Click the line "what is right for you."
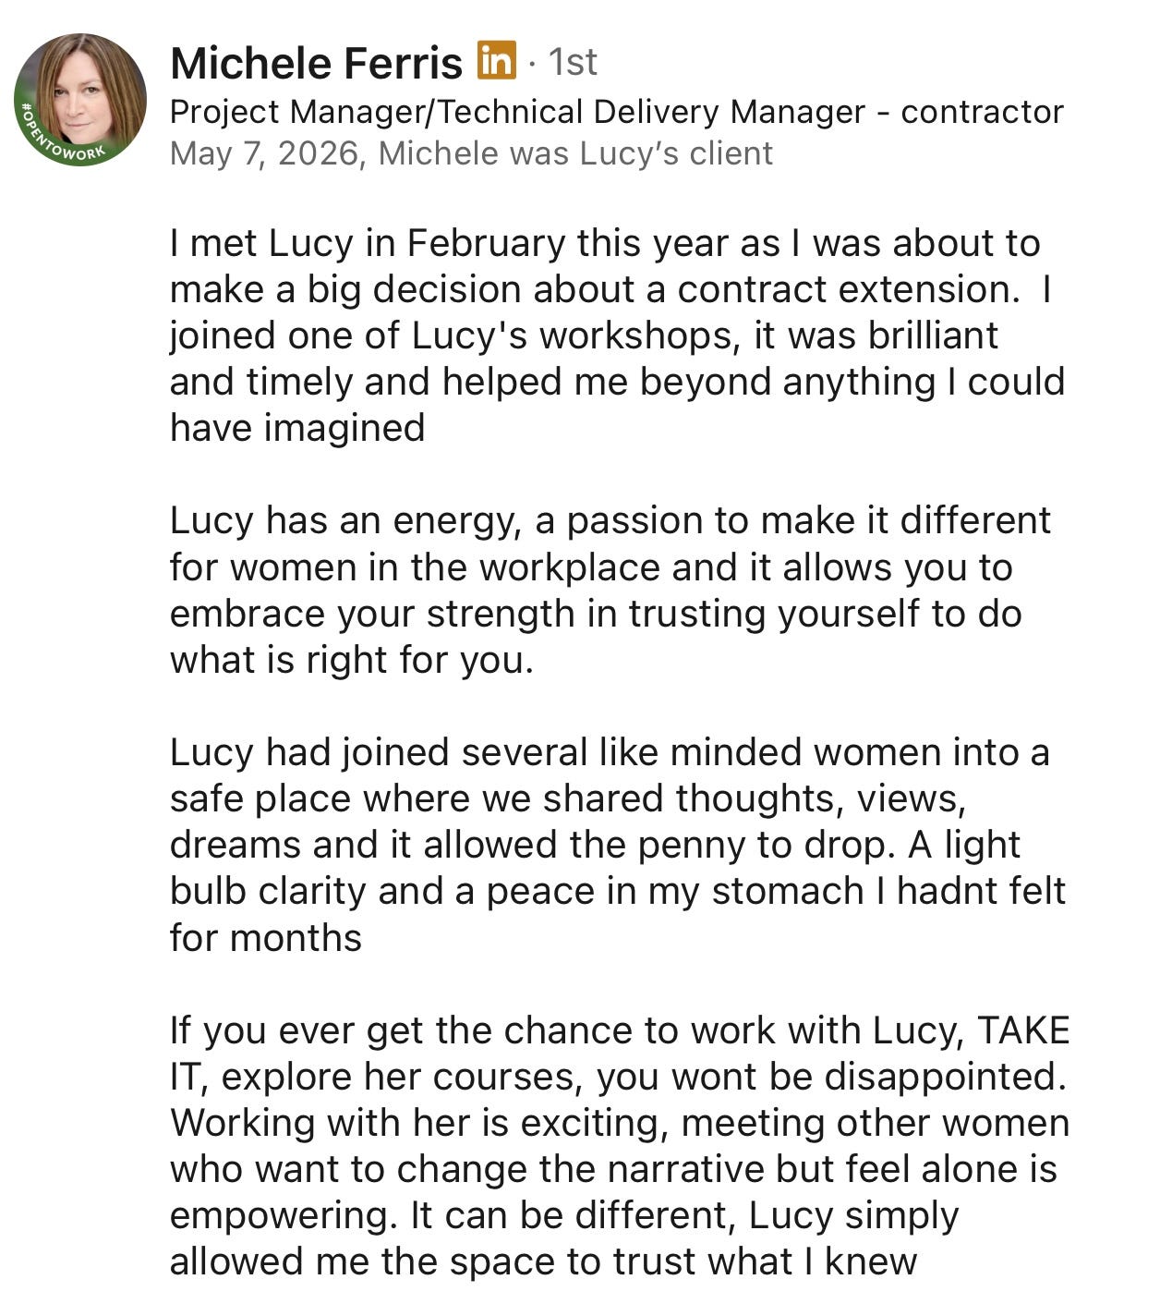 [352, 660]
